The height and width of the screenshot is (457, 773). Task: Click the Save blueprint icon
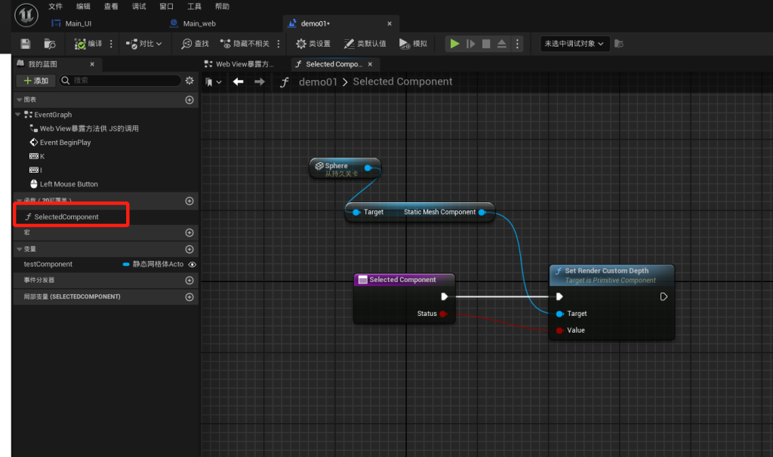(26, 44)
